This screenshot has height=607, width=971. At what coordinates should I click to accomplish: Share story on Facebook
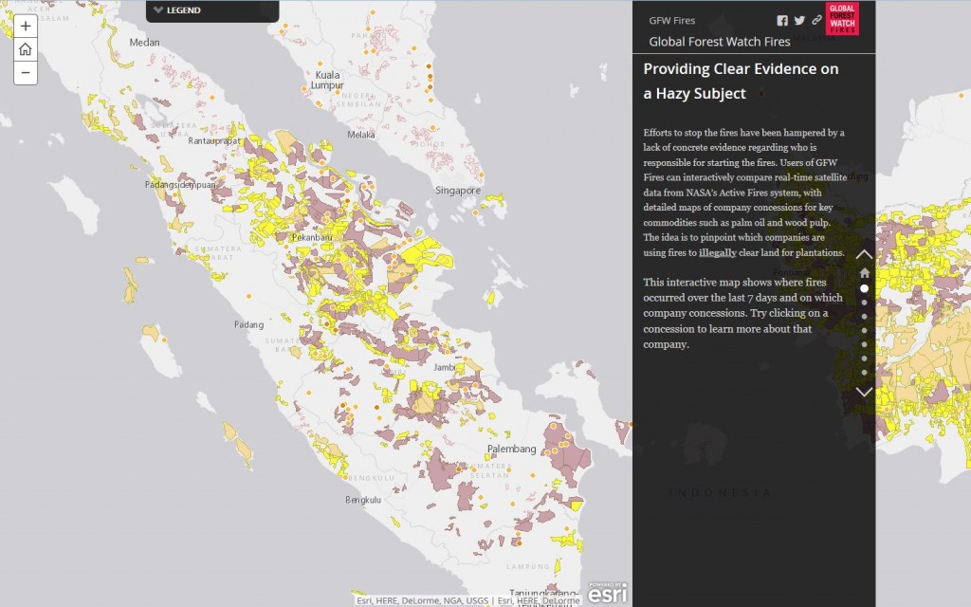(782, 20)
